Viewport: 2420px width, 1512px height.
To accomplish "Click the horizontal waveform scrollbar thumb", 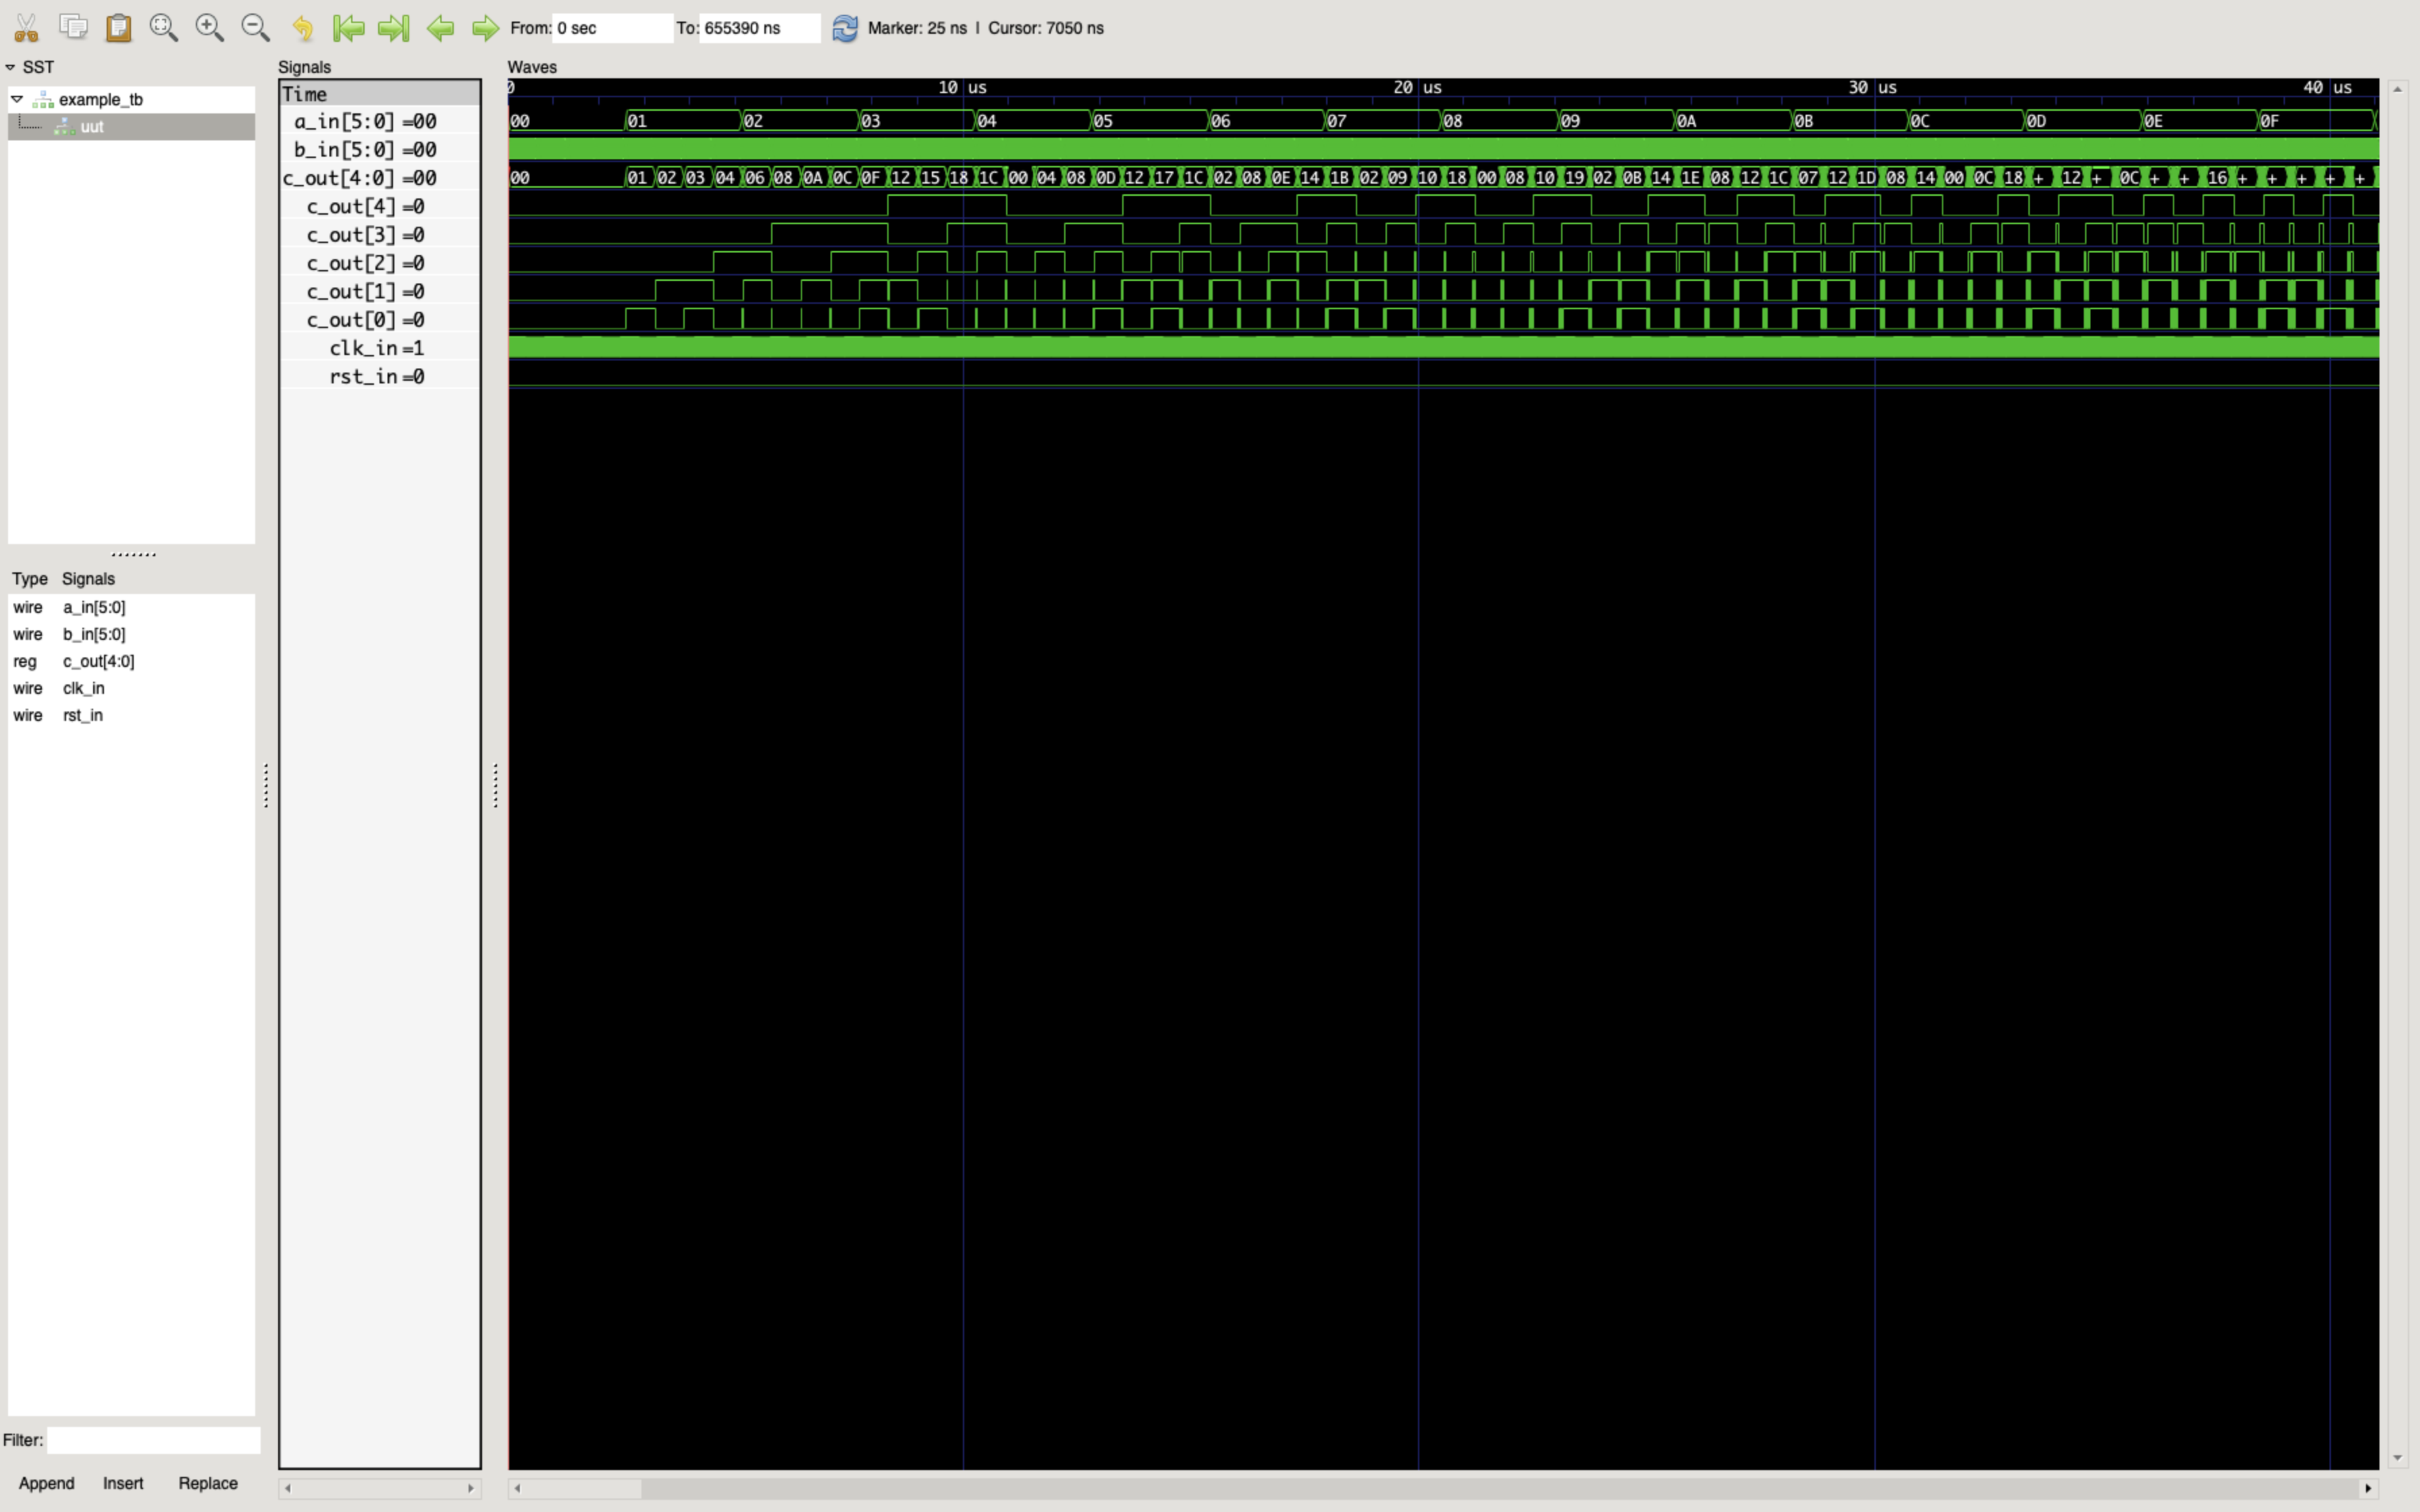I will click(x=583, y=1488).
